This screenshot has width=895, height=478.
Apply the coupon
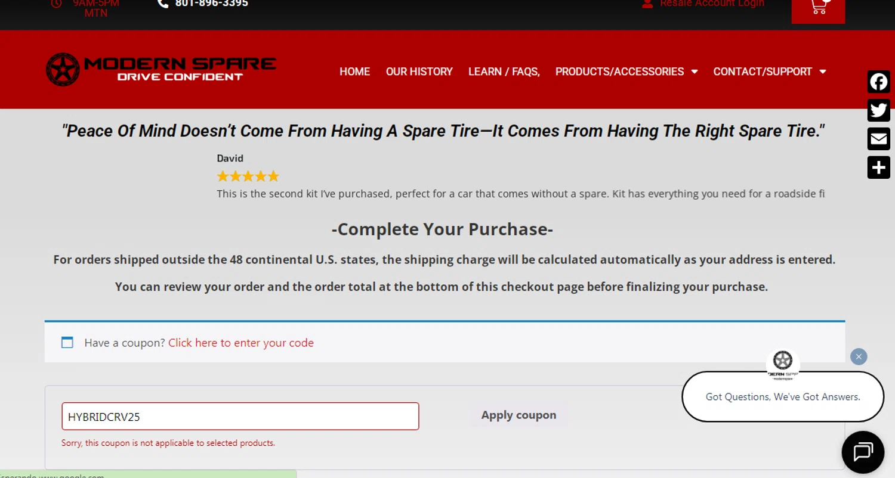tap(519, 415)
